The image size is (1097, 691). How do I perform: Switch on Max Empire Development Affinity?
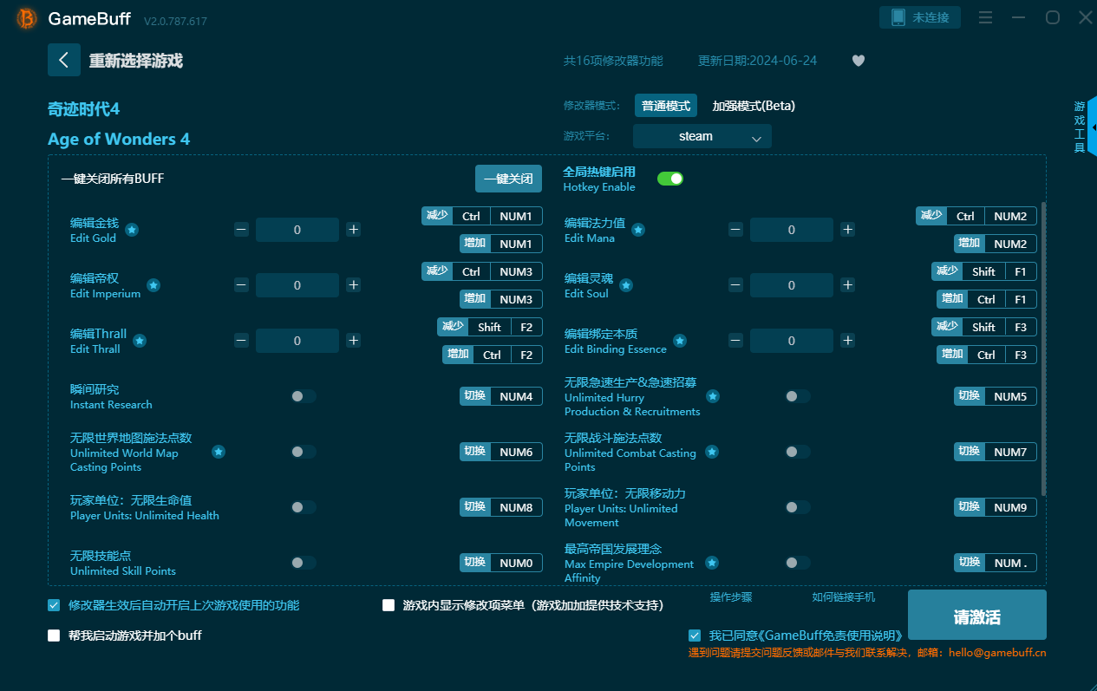797,563
